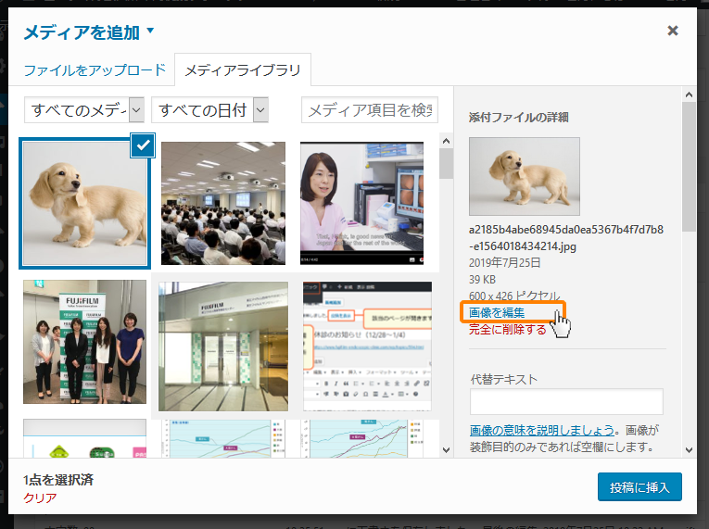The height and width of the screenshot is (529, 709).
Task: Select the Fujifilm building entrance thumbnail
Action: click(x=223, y=346)
